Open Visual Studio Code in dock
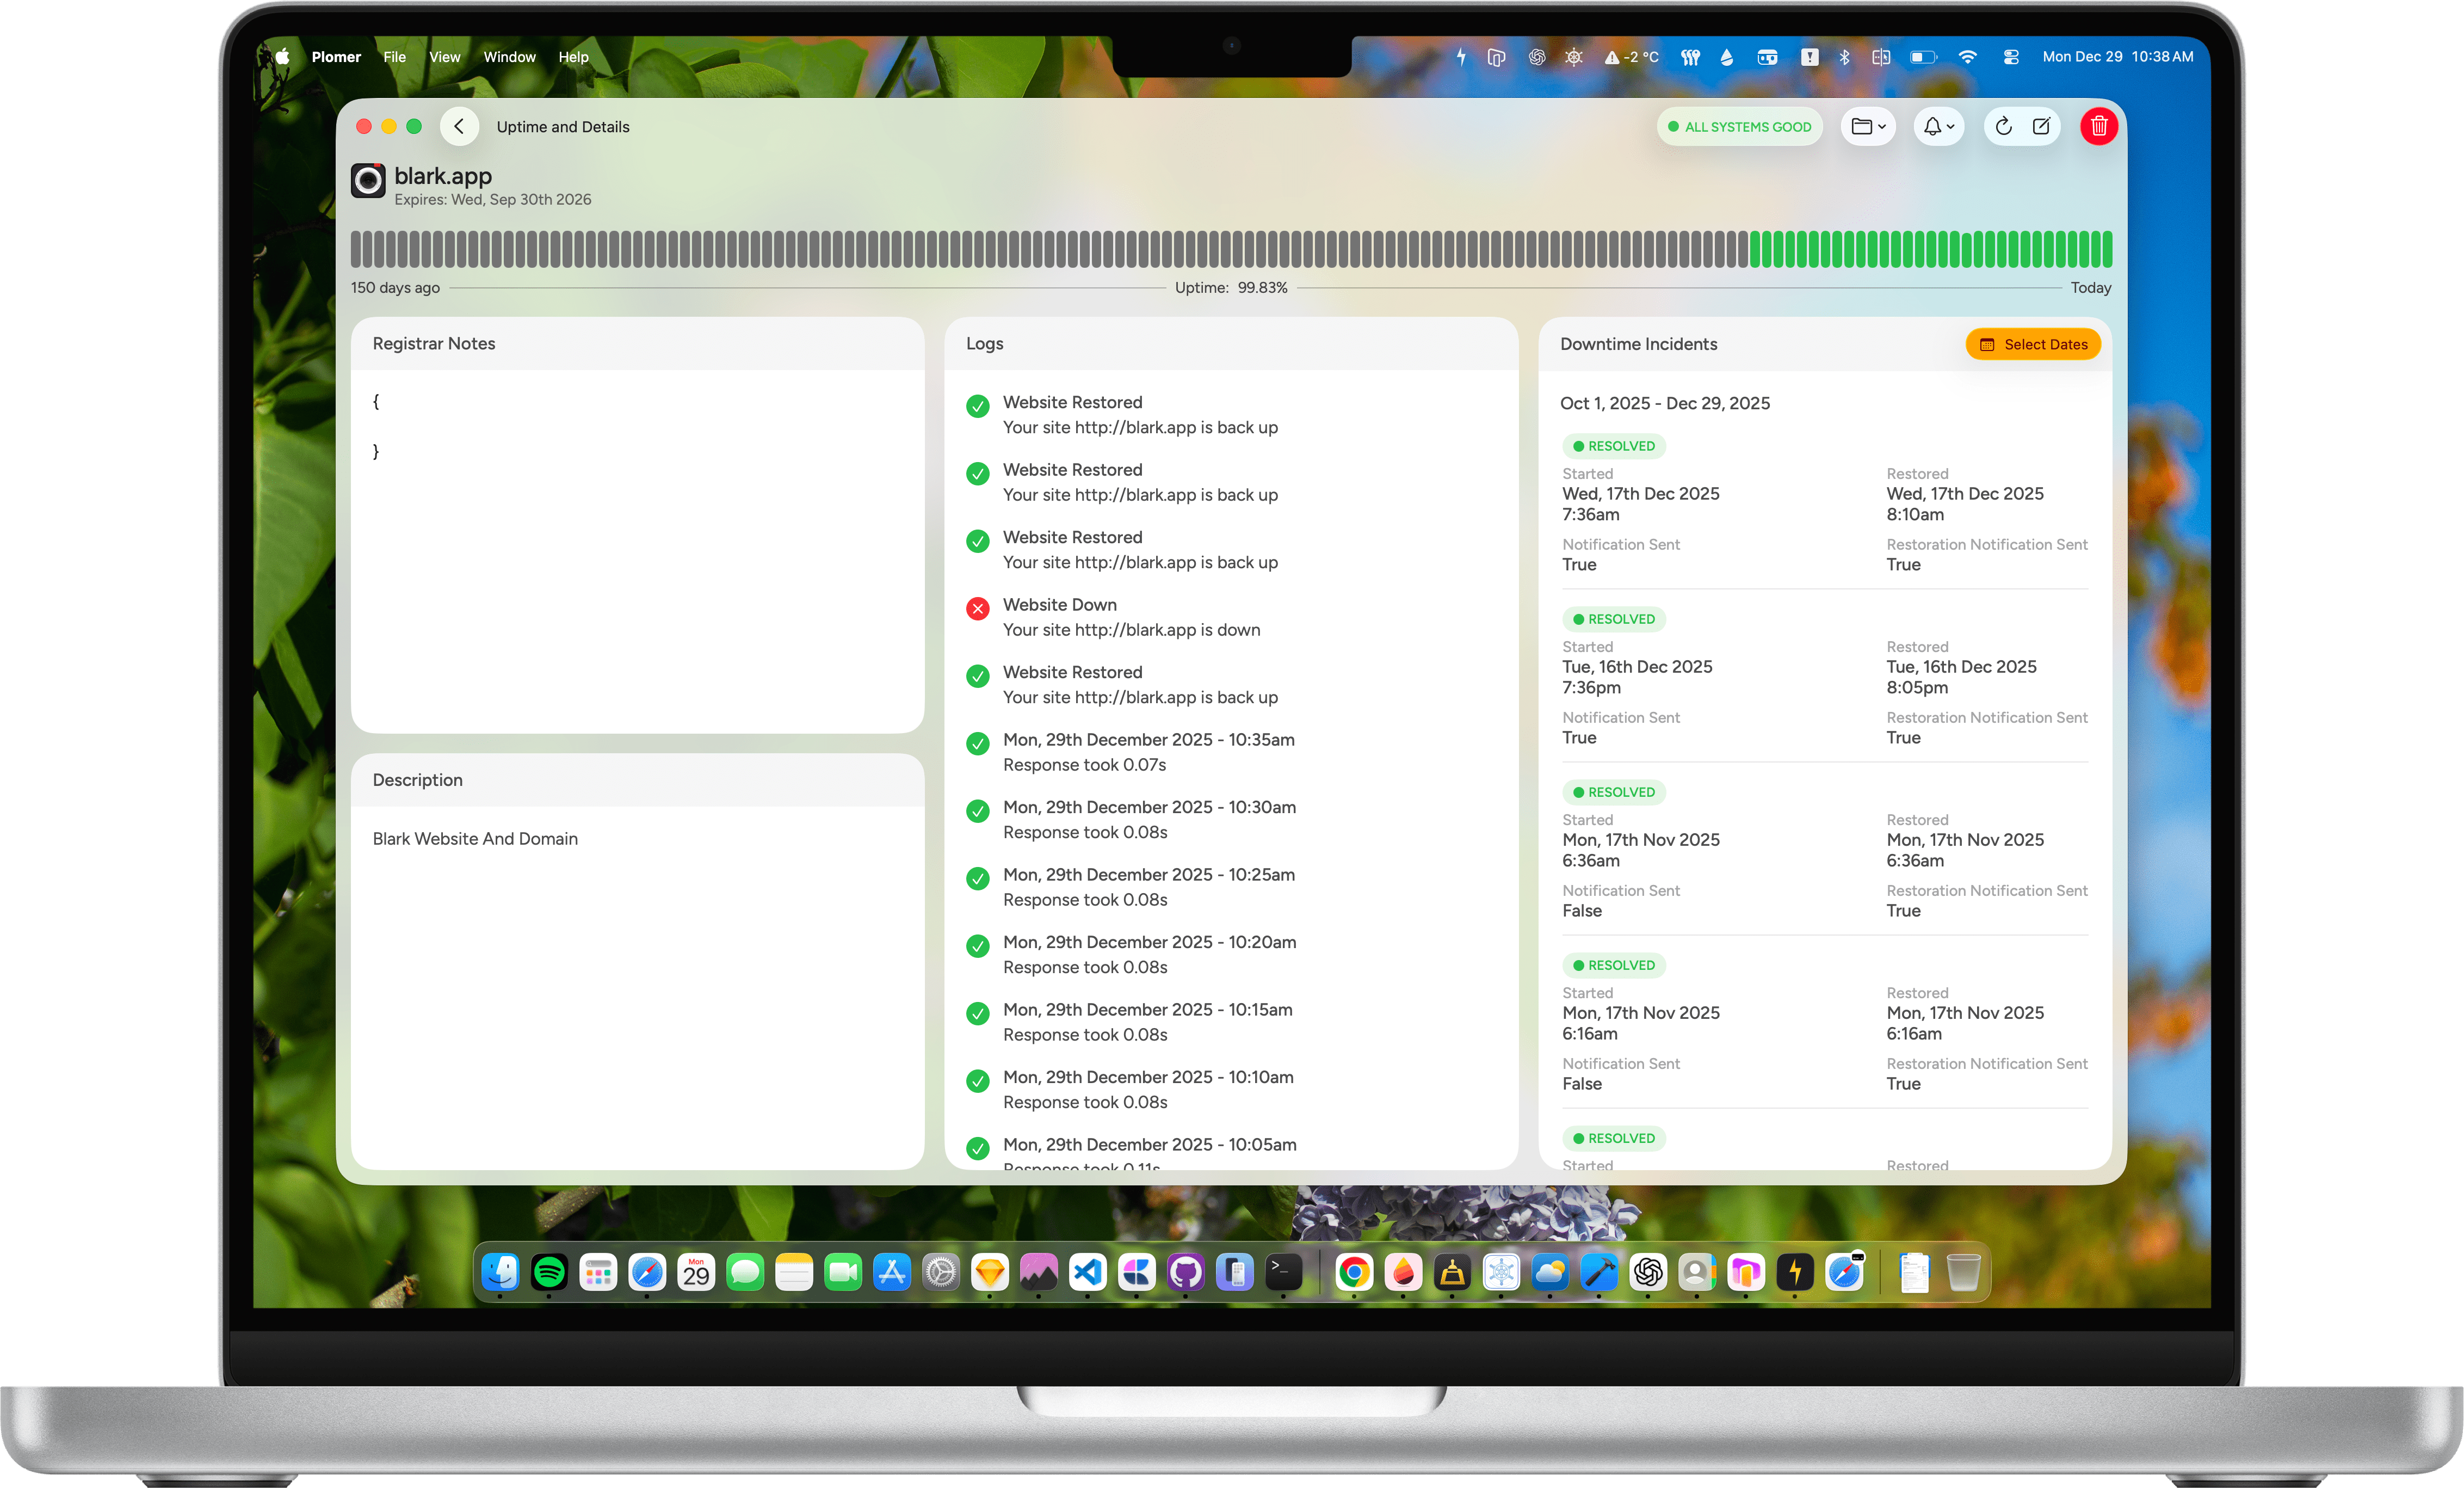 [1087, 1272]
